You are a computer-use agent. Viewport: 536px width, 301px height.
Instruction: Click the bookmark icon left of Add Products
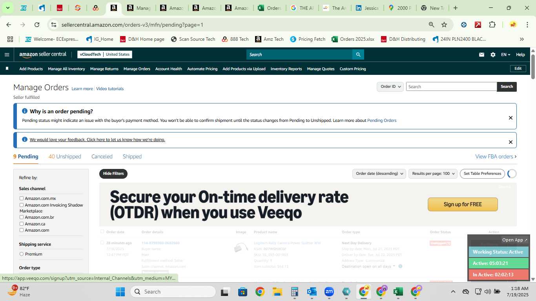(7, 69)
